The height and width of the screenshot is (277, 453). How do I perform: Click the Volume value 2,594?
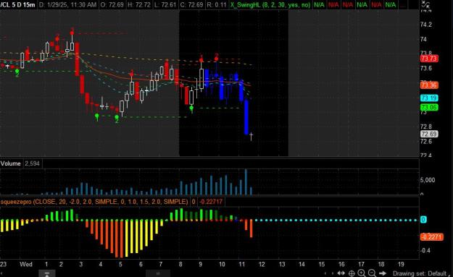tap(32, 163)
